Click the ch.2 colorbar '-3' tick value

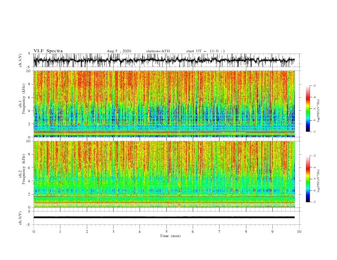[314, 156]
